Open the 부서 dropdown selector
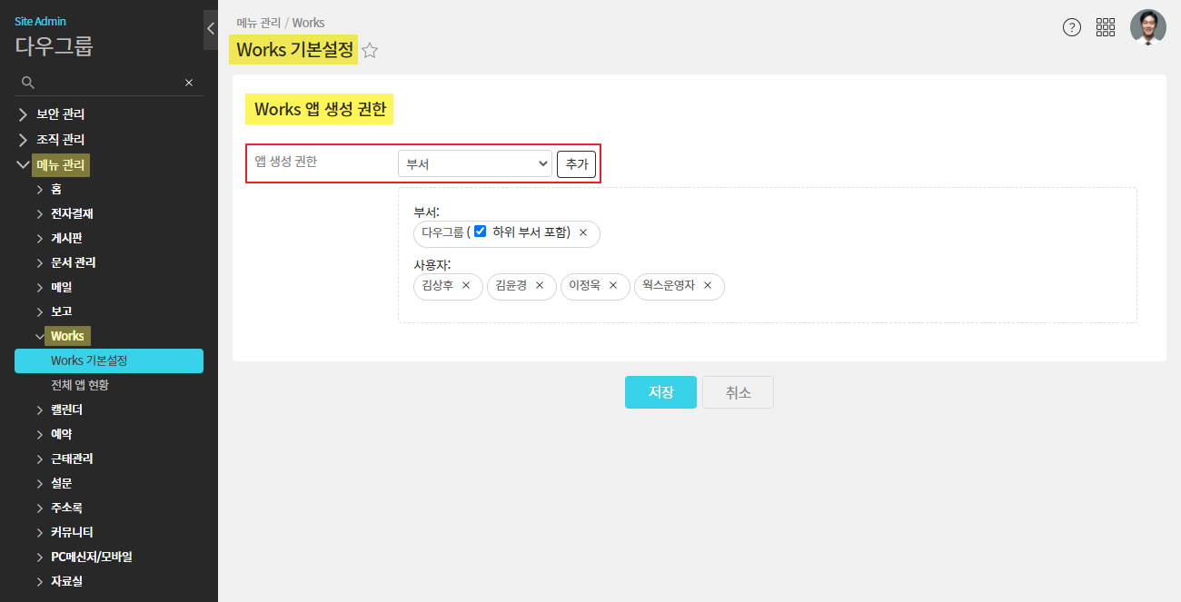 (475, 163)
